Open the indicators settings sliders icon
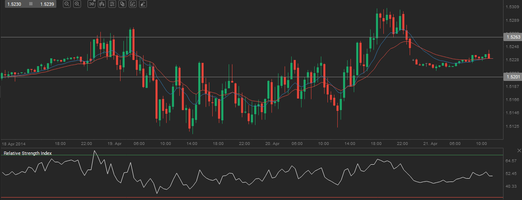 111,4
